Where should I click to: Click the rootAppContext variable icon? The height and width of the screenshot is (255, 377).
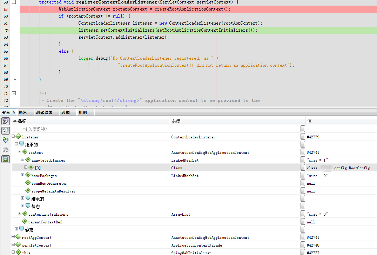pyautogui.click(x=18, y=237)
